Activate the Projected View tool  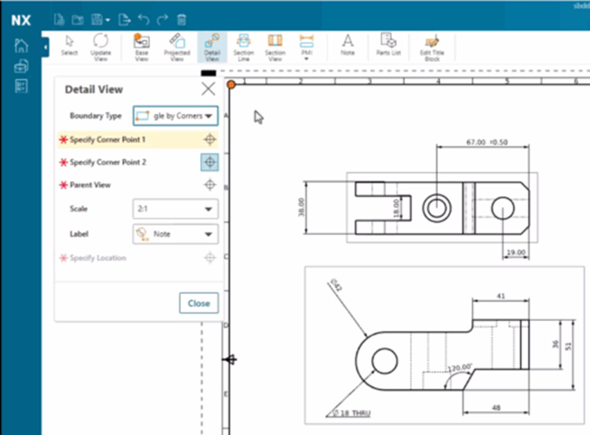[x=177, y=45]
